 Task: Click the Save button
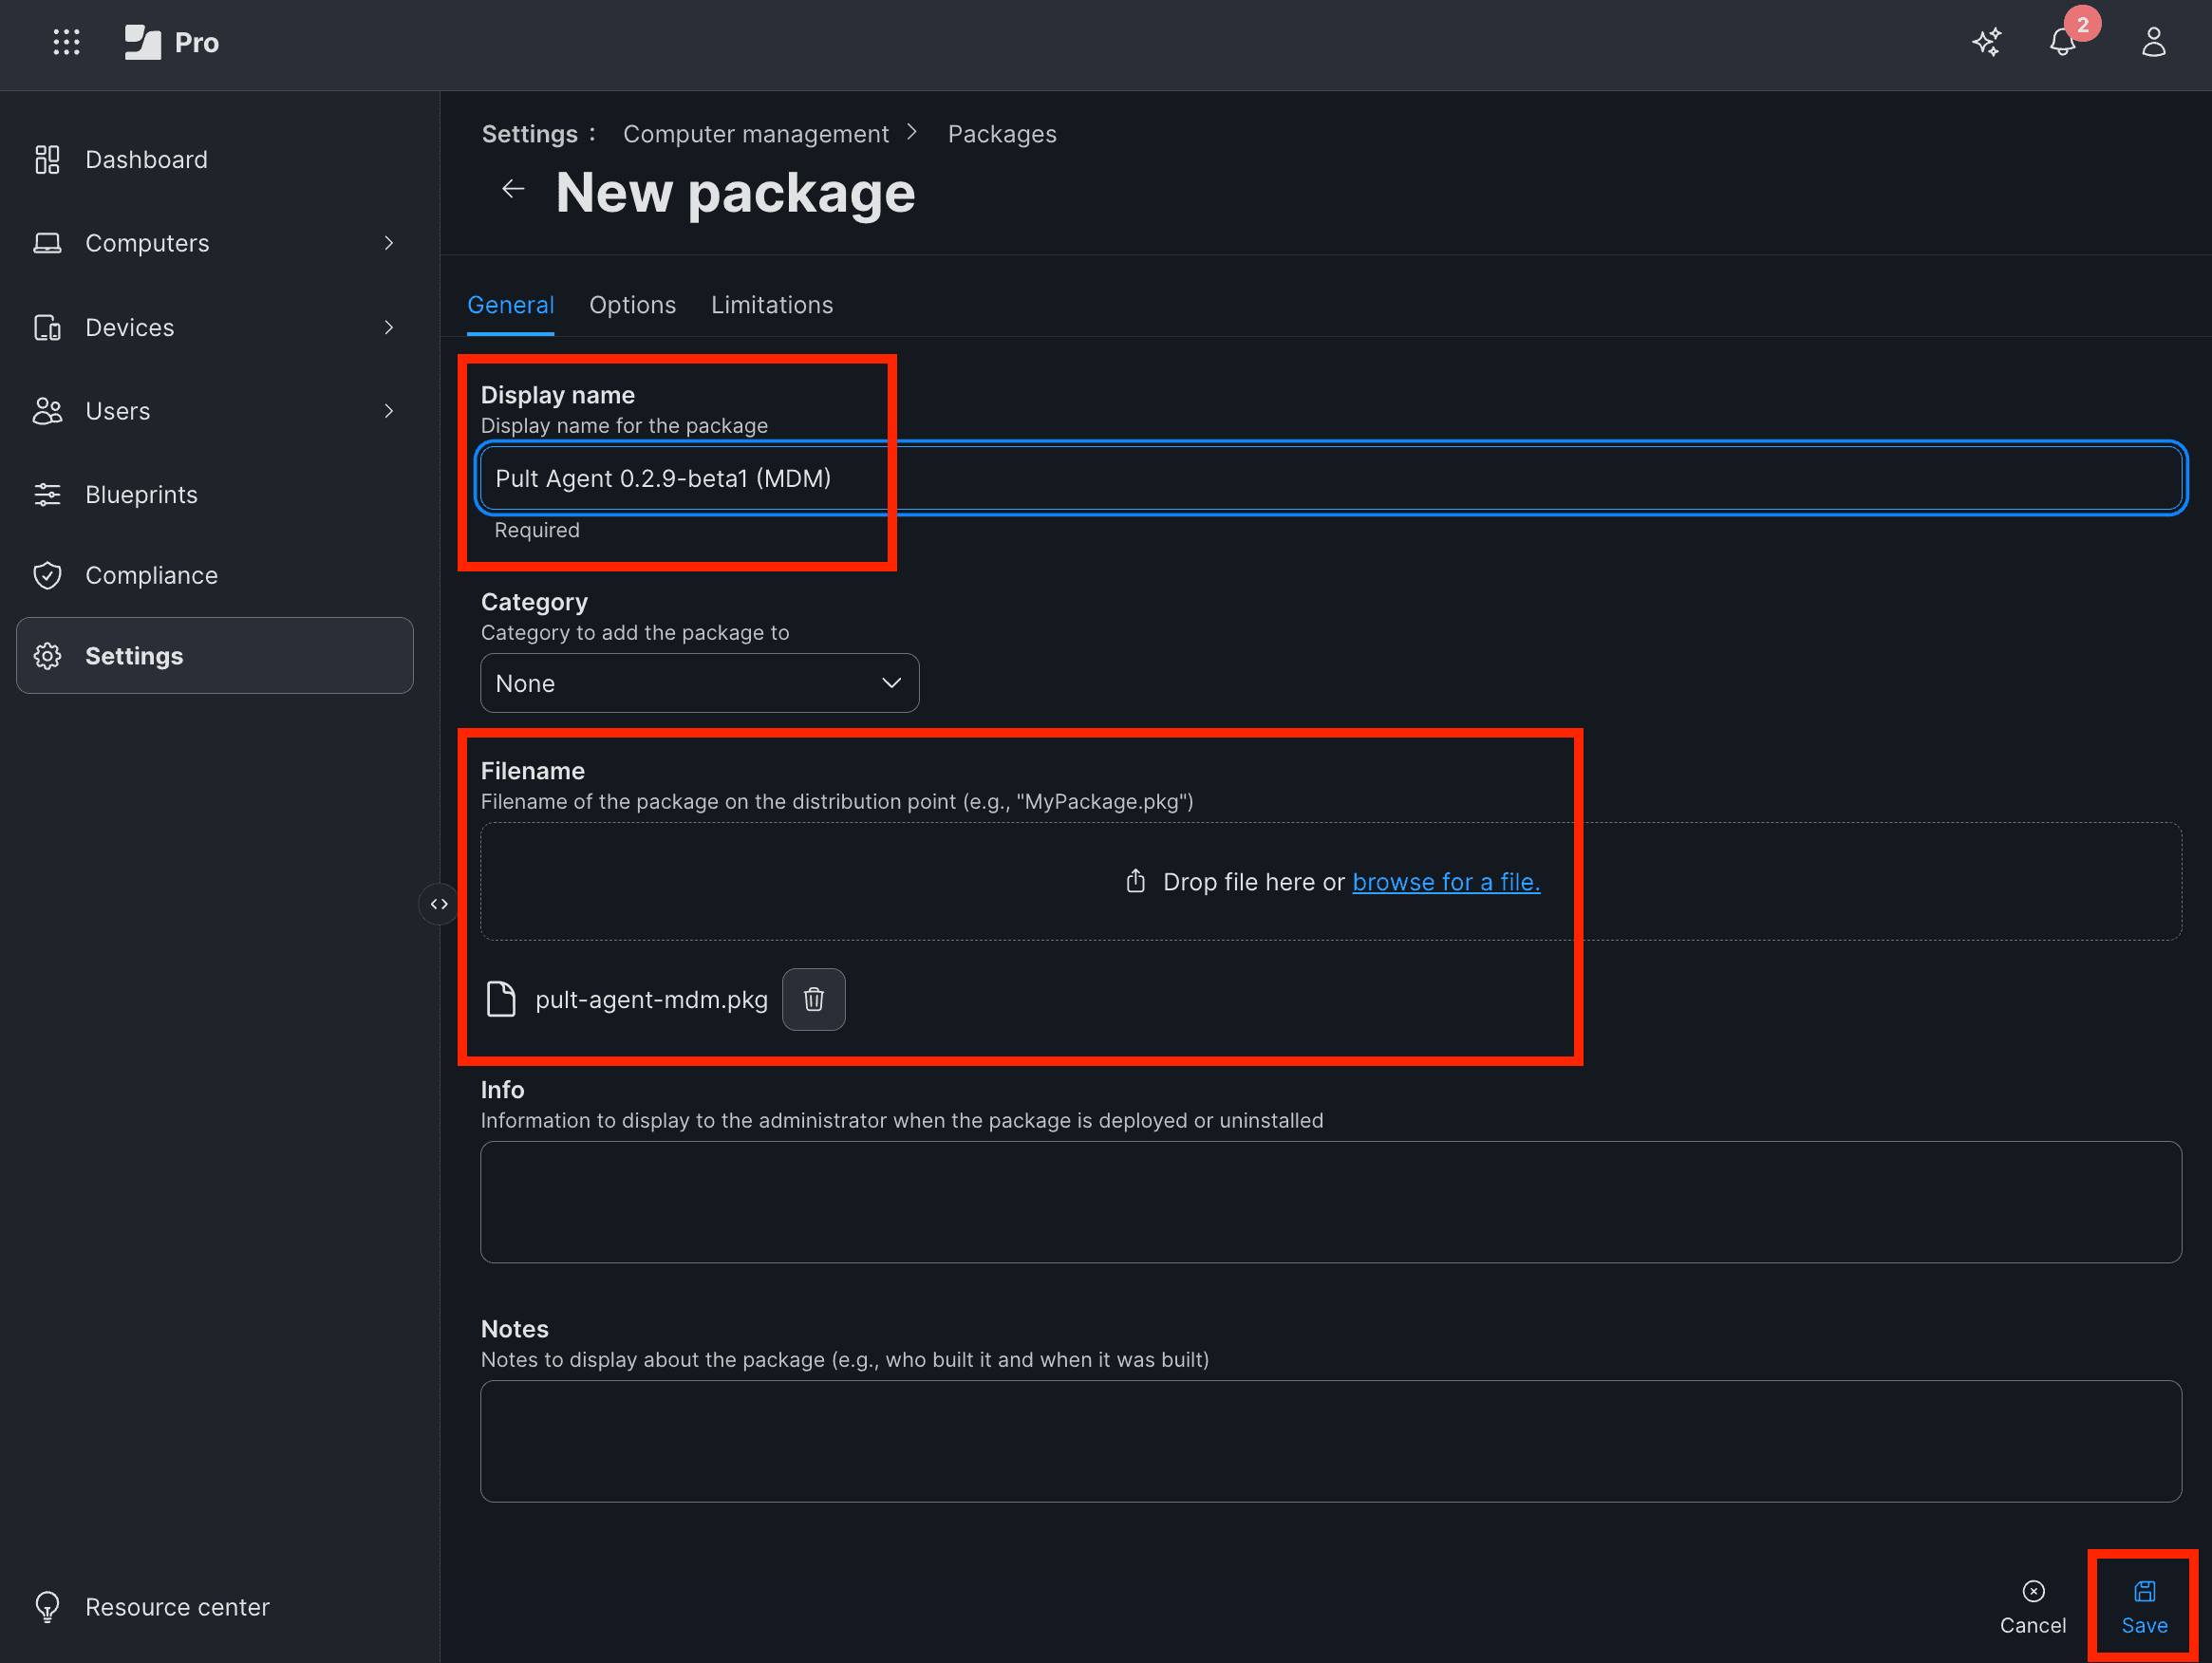click(x=2144, y=1607)
